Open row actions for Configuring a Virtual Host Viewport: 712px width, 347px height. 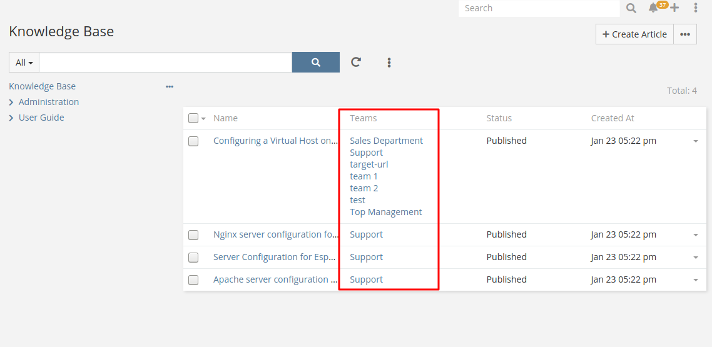coord(696,141)
